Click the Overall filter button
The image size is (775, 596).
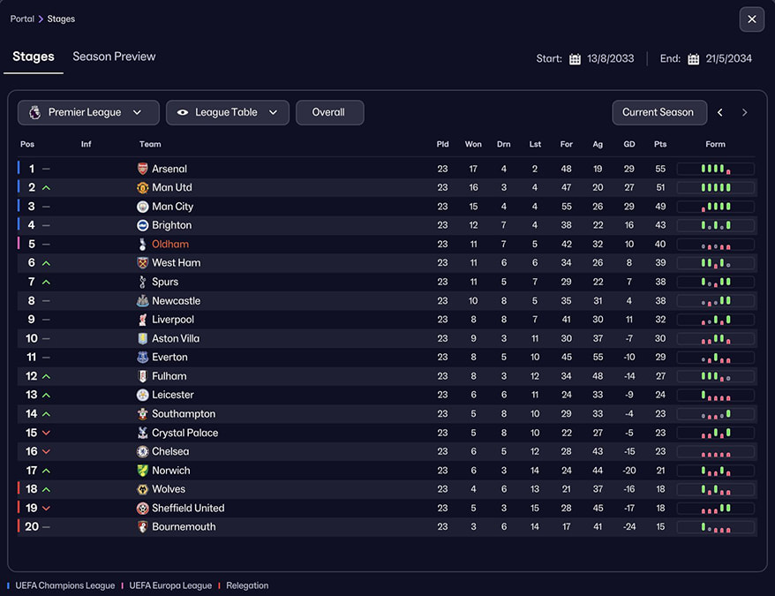(x=329, y=112)
